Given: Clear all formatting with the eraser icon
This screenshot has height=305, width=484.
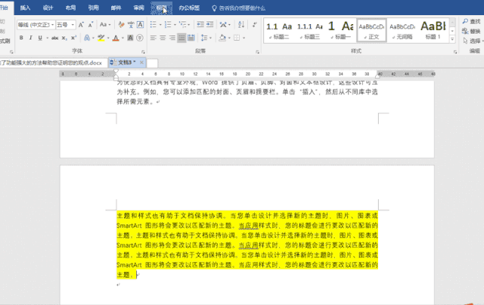Looking at the screenshot, I should (121, 25).
